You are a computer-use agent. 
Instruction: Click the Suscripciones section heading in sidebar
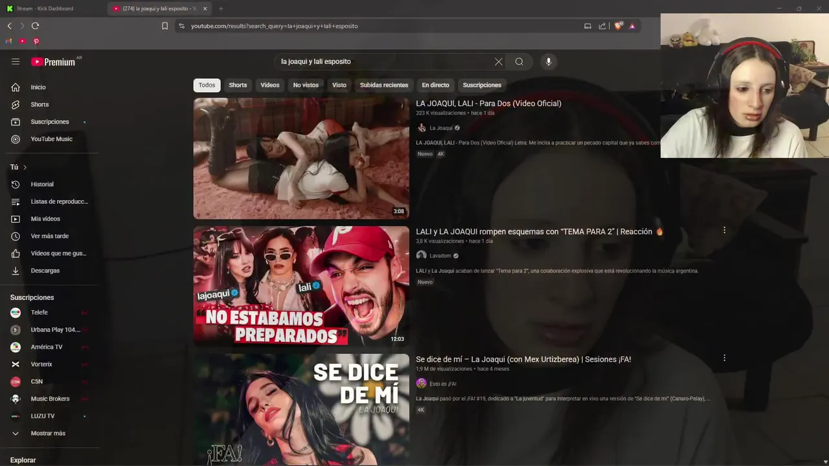coord(32,298)
